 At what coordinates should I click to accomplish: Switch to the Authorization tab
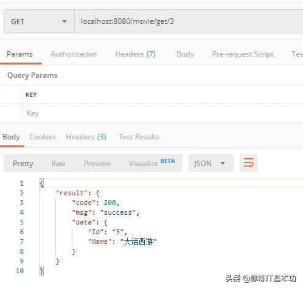tap(74, 54)
